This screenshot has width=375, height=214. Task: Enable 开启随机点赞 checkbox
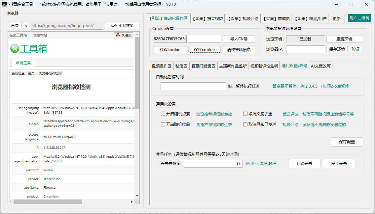click(x=163, y=114)
